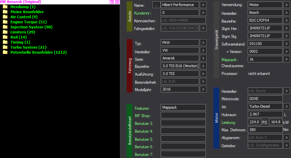This screenshot has height=158, width=291.
Task: Click the PS power field showing 224.0
Action: (x=255, y=122)
